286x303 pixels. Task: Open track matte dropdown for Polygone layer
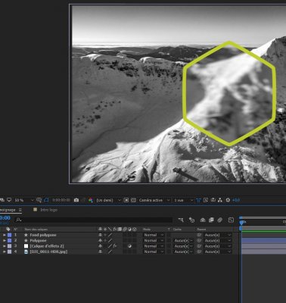pos(184,240)
